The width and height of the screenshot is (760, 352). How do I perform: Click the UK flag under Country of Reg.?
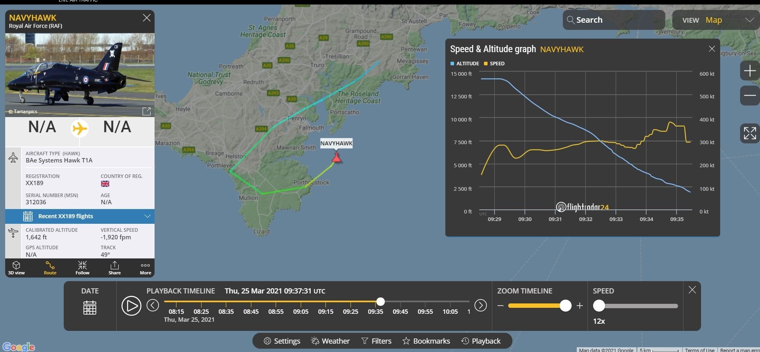tap(105, 184)
